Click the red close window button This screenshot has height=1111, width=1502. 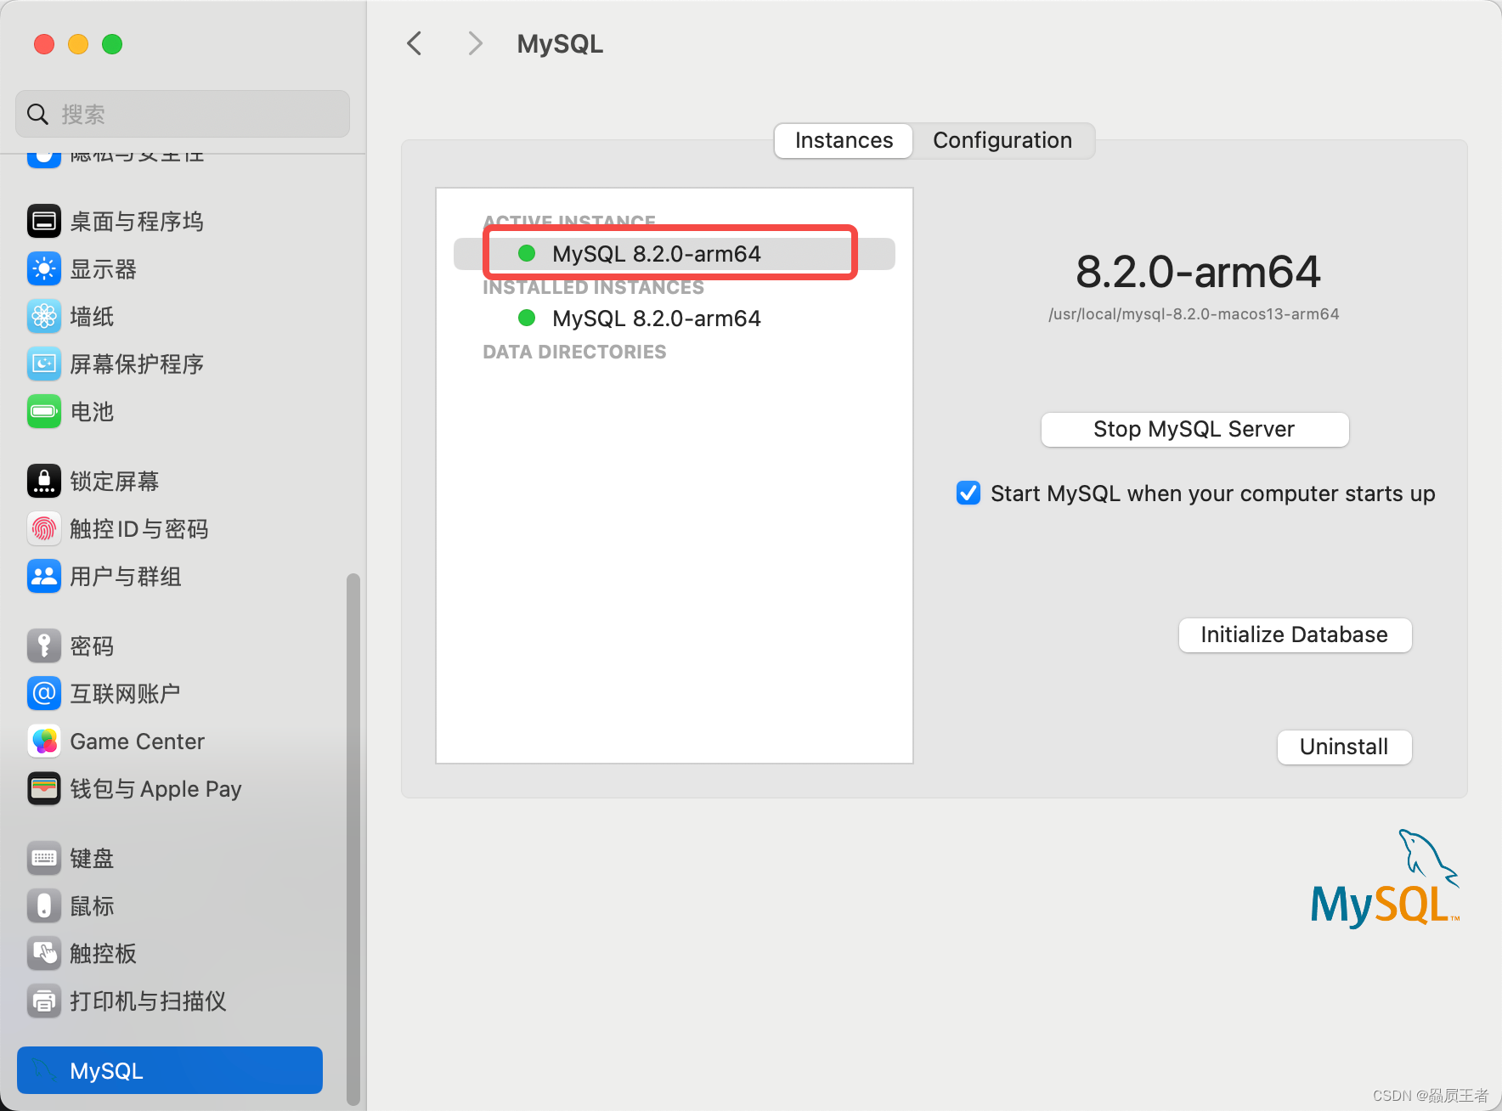(44, 44)
